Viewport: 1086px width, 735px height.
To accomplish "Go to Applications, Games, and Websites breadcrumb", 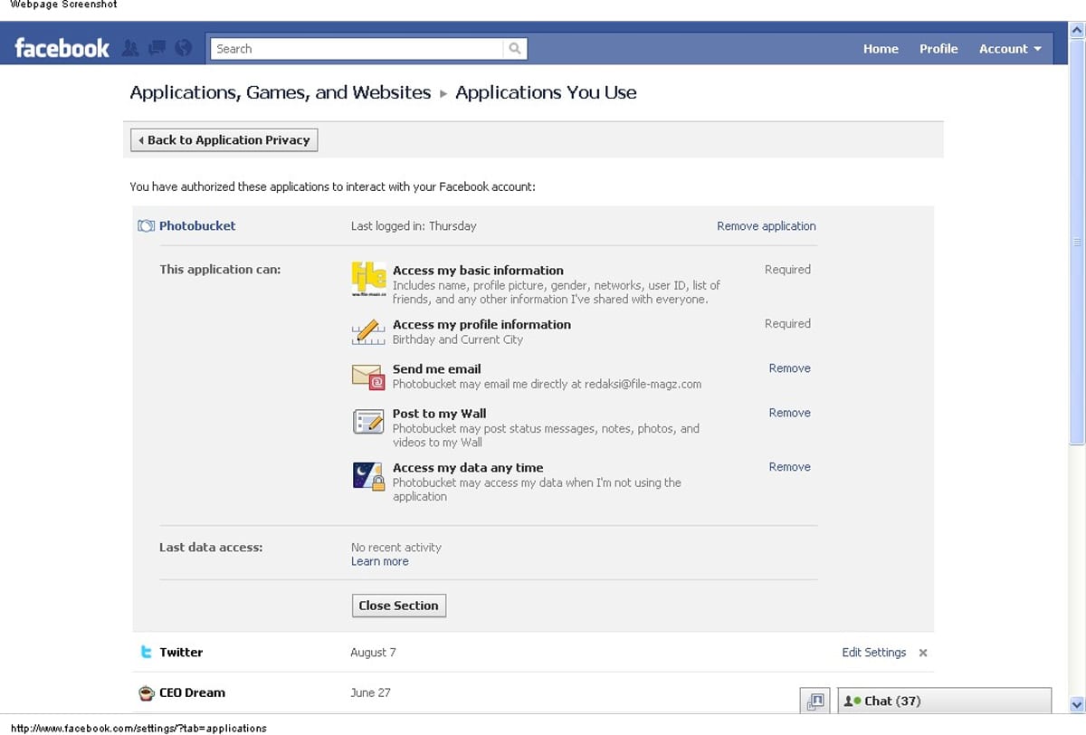I will pos(281,92).
